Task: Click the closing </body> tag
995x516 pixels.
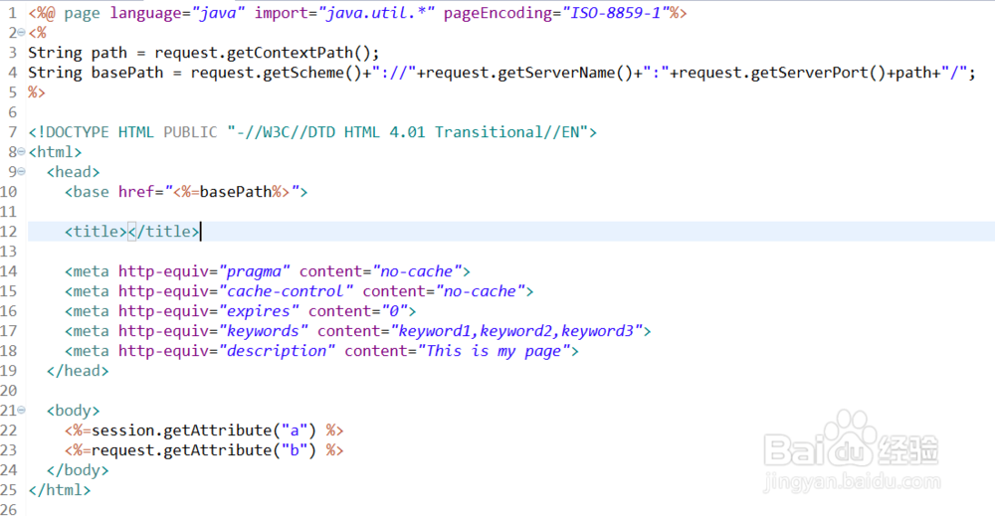Action: click(78, 470)
